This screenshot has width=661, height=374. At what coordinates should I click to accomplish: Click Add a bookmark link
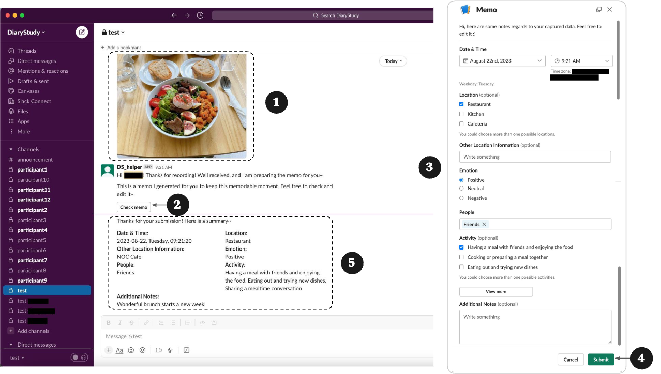121,48
